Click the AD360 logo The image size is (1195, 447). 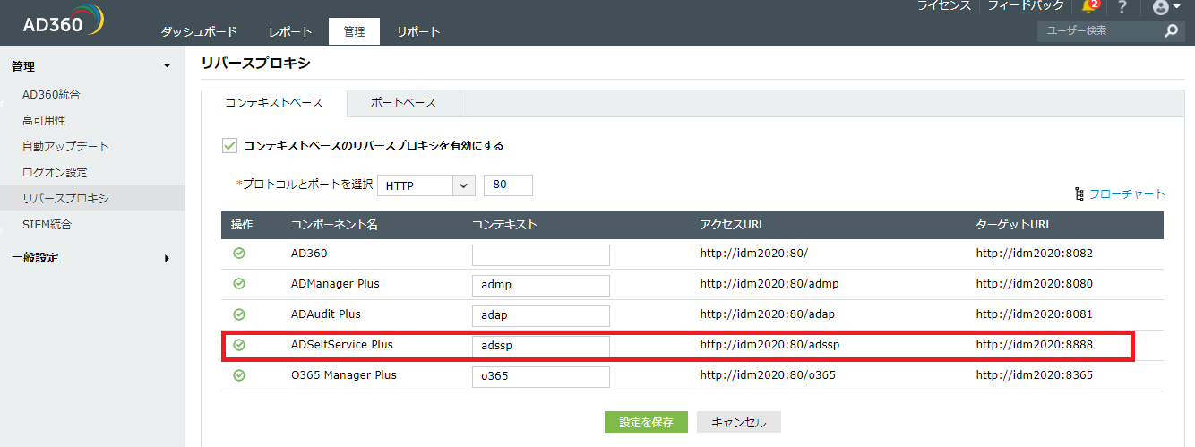point(63,22)
